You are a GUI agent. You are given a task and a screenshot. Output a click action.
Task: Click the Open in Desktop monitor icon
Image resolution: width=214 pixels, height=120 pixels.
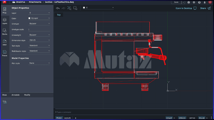click(x=195, y=8)
